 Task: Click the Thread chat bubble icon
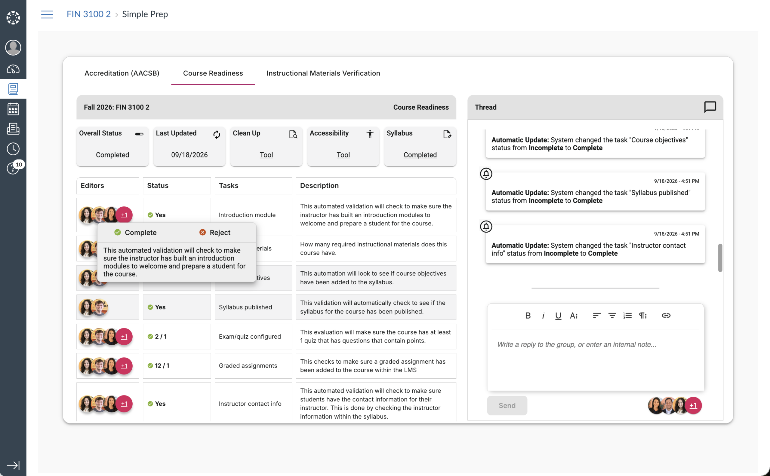[x=710, y=107]
